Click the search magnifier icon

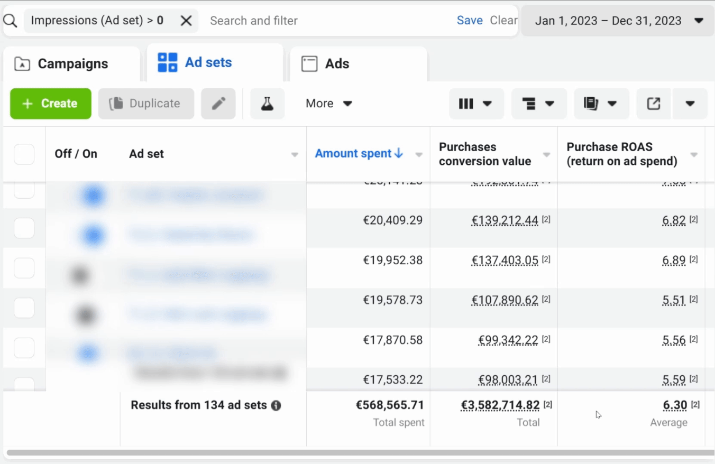(x=11, y=21)
